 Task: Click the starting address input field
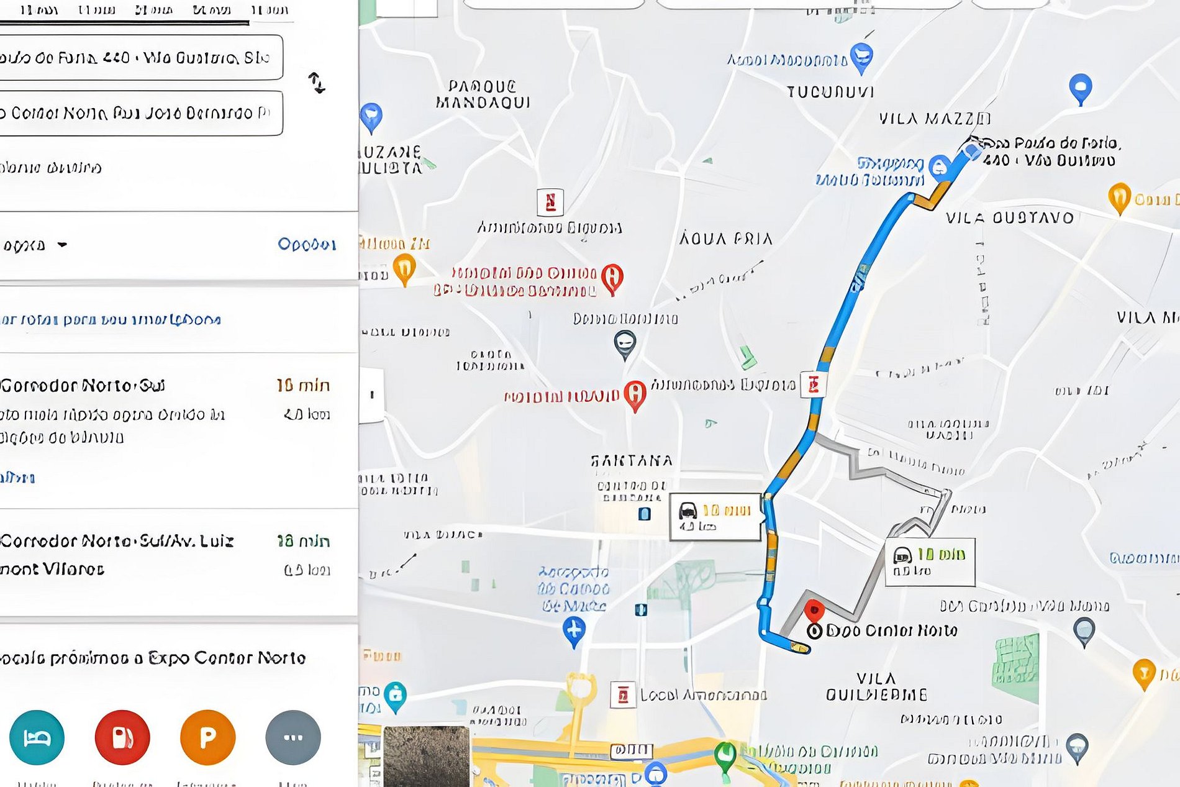pos(140,58)
